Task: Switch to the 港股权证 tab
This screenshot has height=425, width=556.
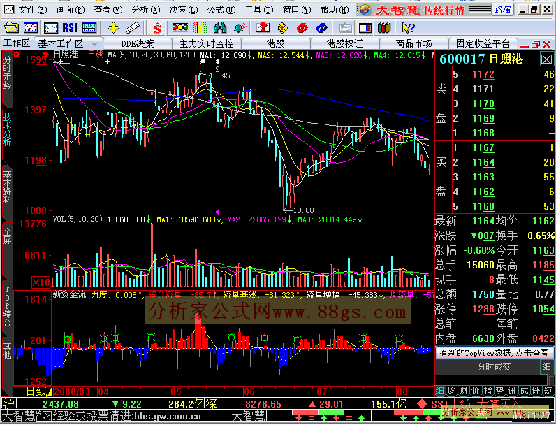Action: point(344,43)
